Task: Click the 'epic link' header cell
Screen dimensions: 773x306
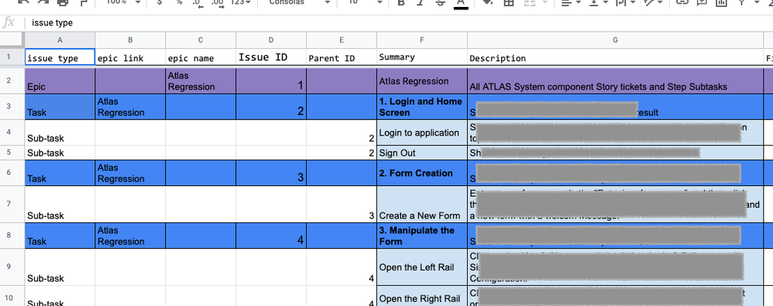Action: [130, 57]
